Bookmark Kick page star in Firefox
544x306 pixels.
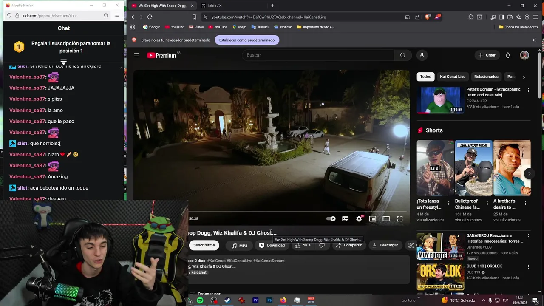coord(106,15)
